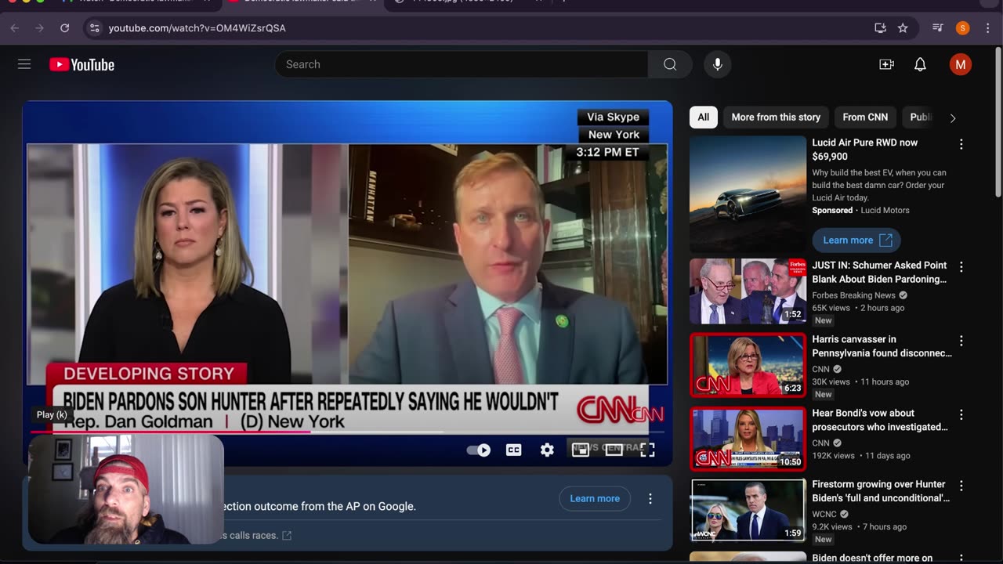Bookmark this page with star icon

point(903,28)
